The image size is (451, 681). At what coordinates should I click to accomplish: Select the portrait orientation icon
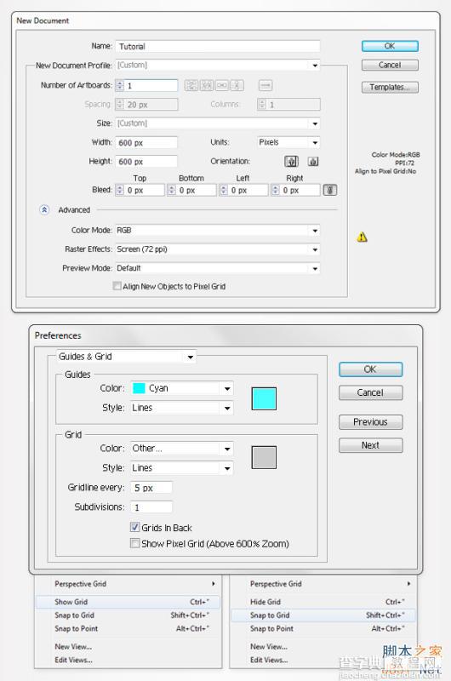291,162
